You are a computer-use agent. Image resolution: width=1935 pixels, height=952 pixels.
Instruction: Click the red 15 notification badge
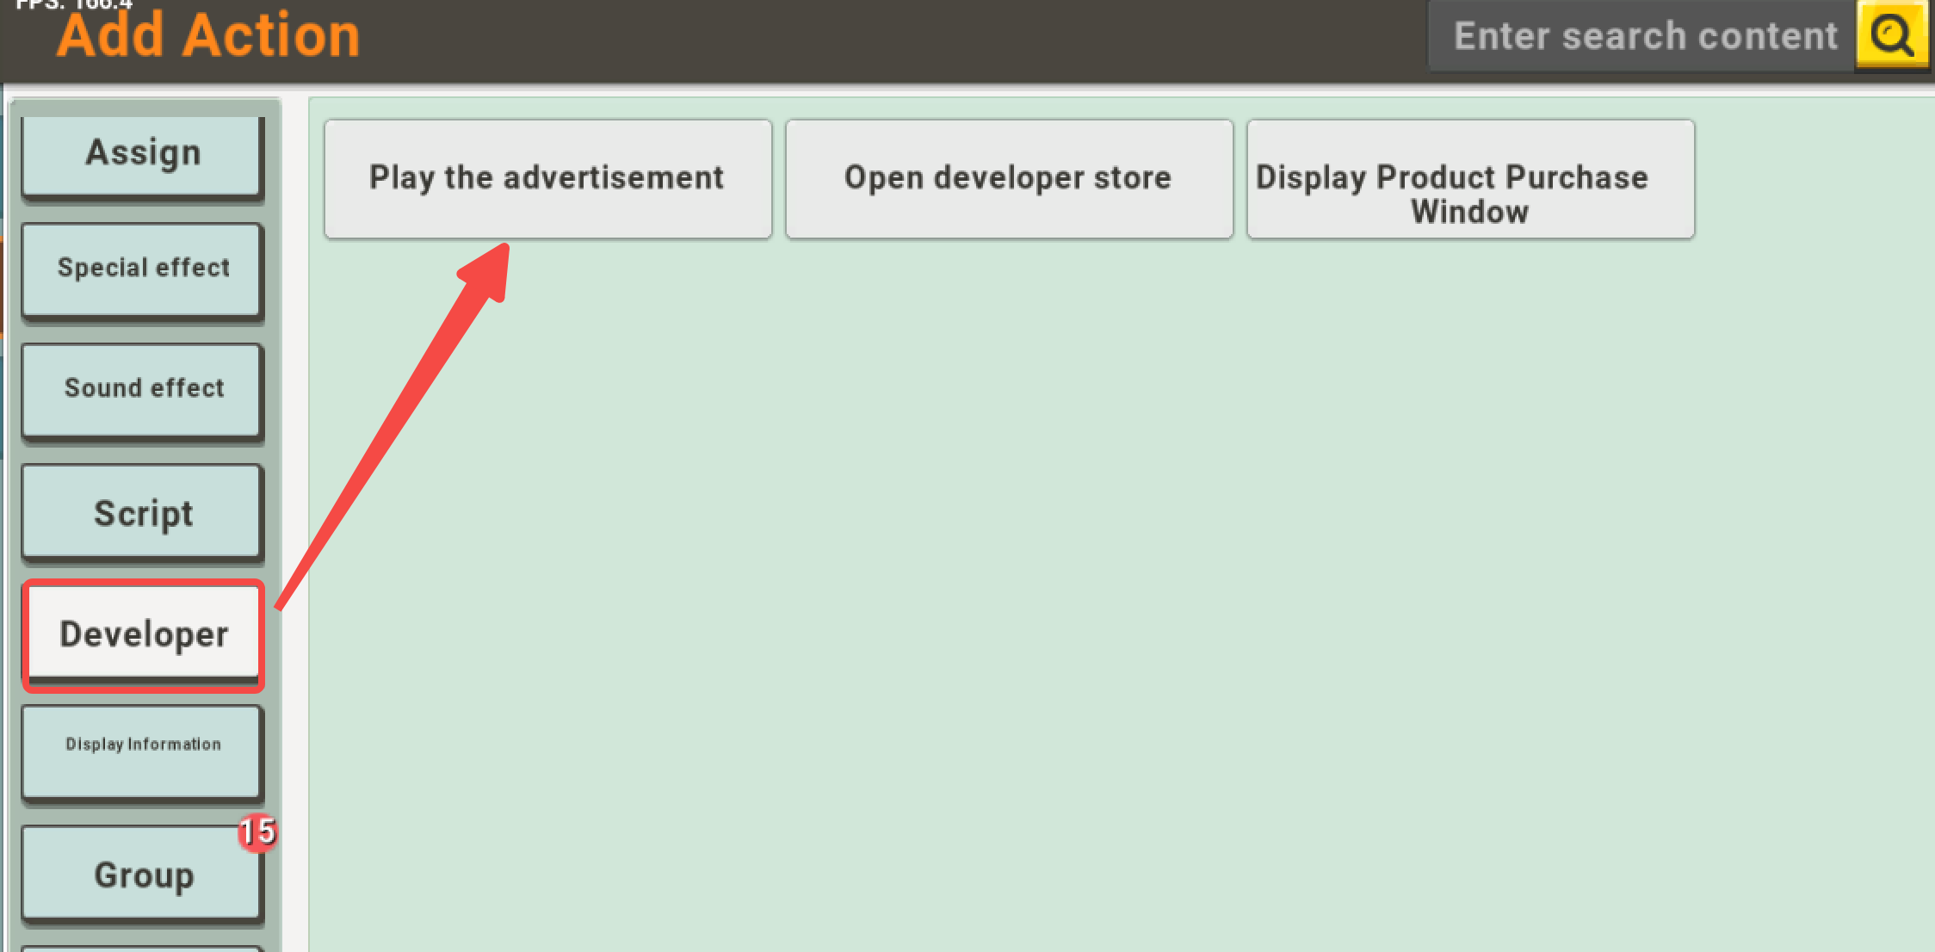257,832
